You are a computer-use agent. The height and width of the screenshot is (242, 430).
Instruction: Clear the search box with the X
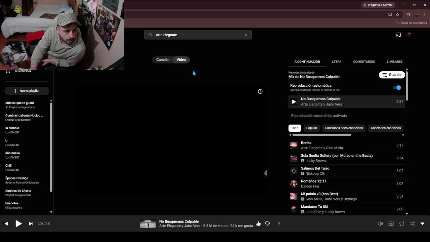pos(246,35)
